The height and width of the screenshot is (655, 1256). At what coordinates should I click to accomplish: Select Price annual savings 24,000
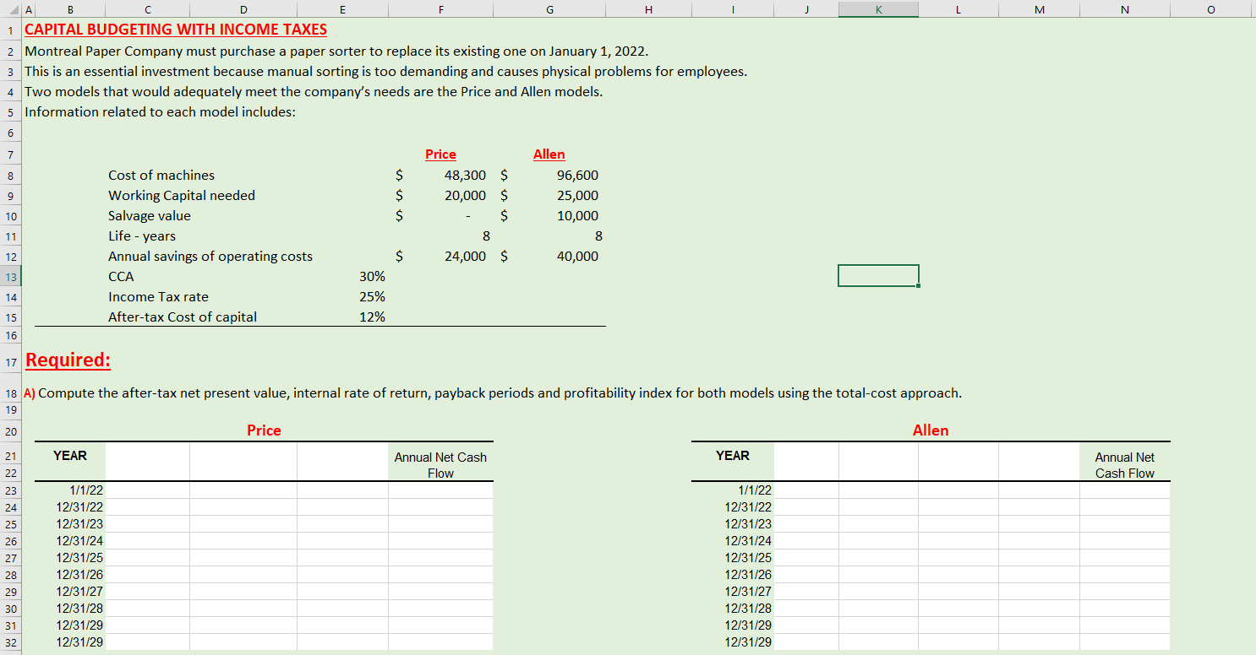[465, 257]
